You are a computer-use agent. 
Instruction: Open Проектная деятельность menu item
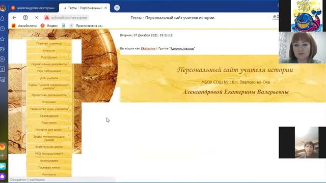click(x=49, y=95)
